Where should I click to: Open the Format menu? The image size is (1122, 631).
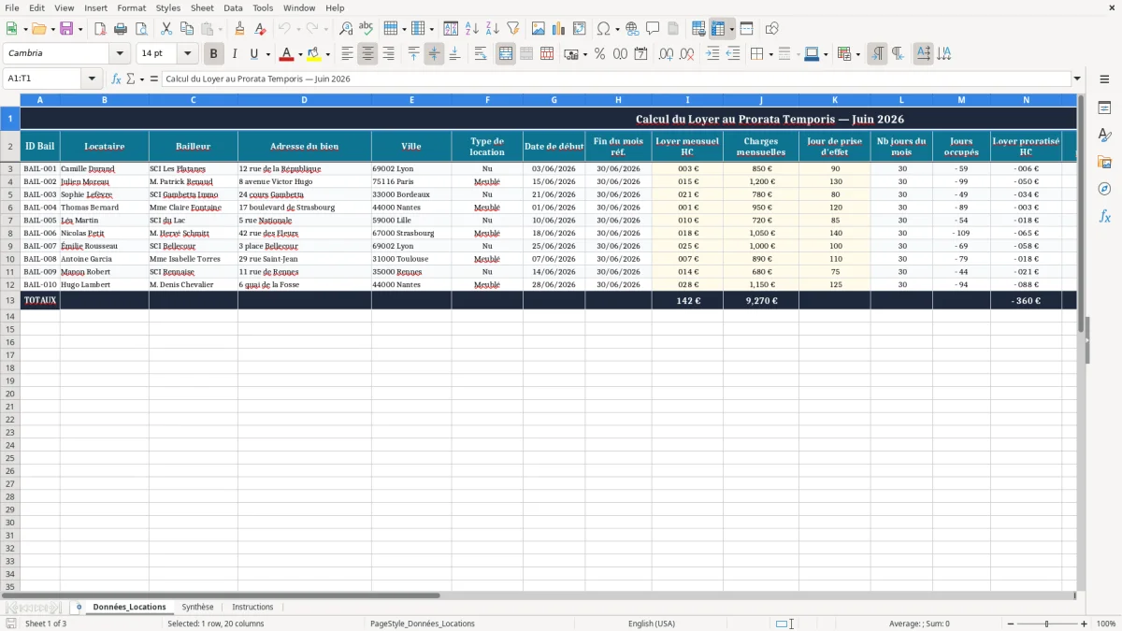click(132, 7)
